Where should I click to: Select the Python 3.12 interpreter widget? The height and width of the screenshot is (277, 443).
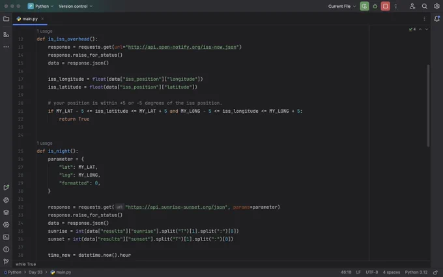[x=416, y=272]
